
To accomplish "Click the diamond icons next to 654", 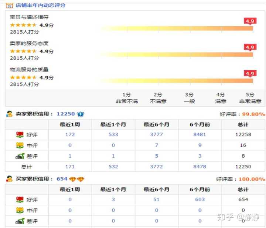I will tap(77, 179).
